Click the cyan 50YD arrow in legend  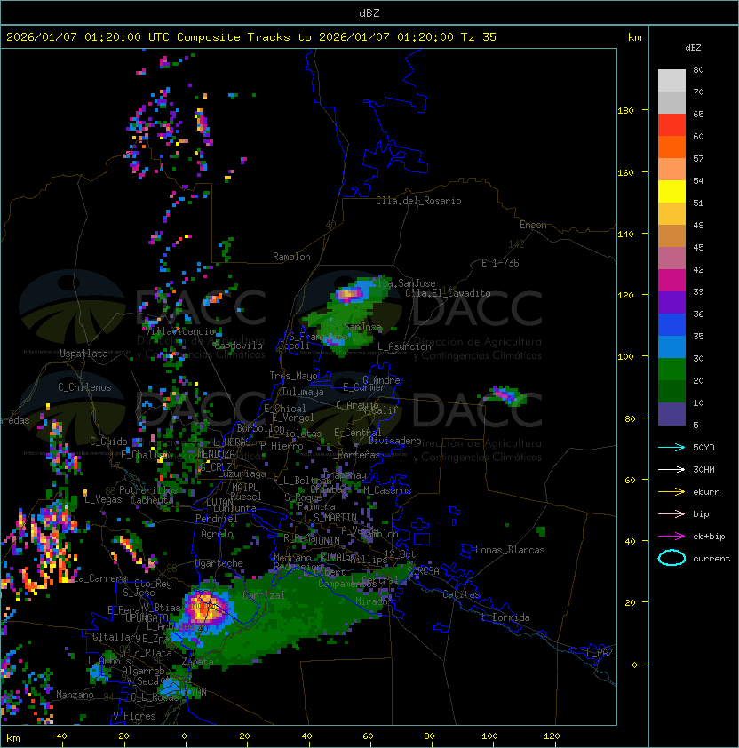pyautogui.click(x=671, y=446)
